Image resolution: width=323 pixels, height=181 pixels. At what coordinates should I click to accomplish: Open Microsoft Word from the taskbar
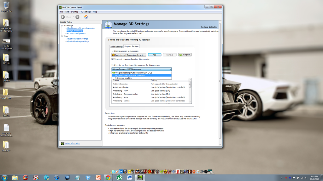click(130, 178)
